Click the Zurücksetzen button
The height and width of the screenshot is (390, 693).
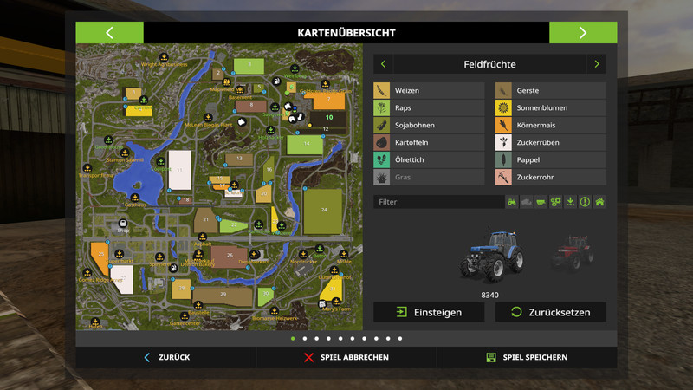550,312
